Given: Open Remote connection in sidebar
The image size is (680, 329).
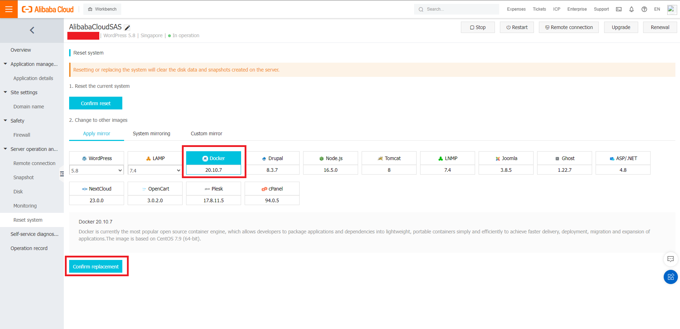Looking at the screenshot, I should point(32,163).
